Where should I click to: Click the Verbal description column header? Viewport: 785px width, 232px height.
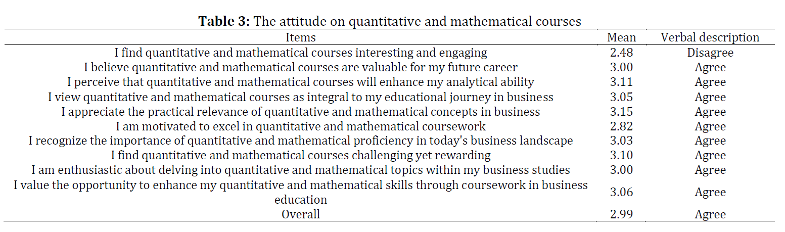pyautogui.click(x=710, y=37)
